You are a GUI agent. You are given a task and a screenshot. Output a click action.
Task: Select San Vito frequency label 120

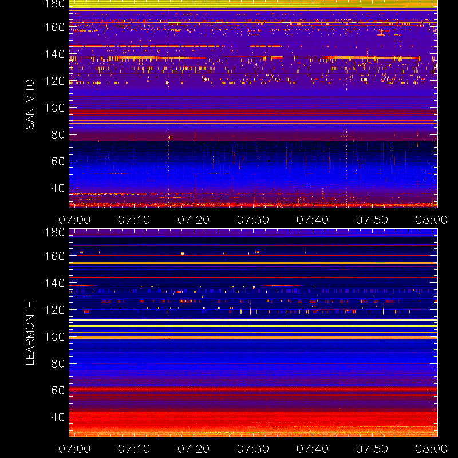[x=54, y=81]
